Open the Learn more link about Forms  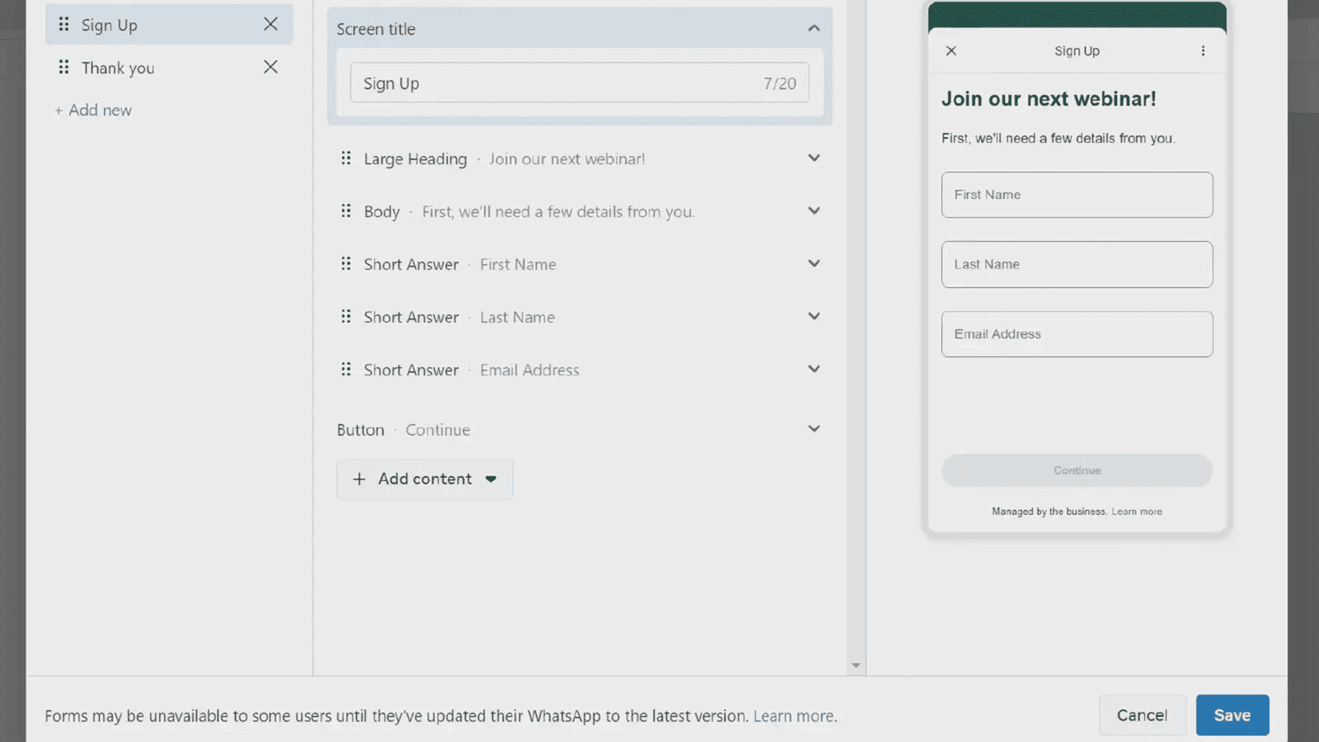point(794,716)
